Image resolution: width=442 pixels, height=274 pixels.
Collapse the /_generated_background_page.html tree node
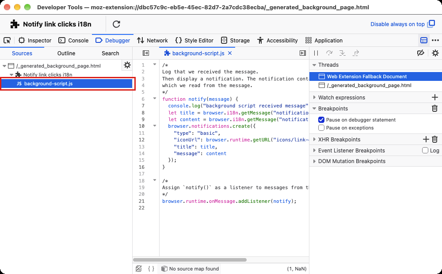point(4,66)
